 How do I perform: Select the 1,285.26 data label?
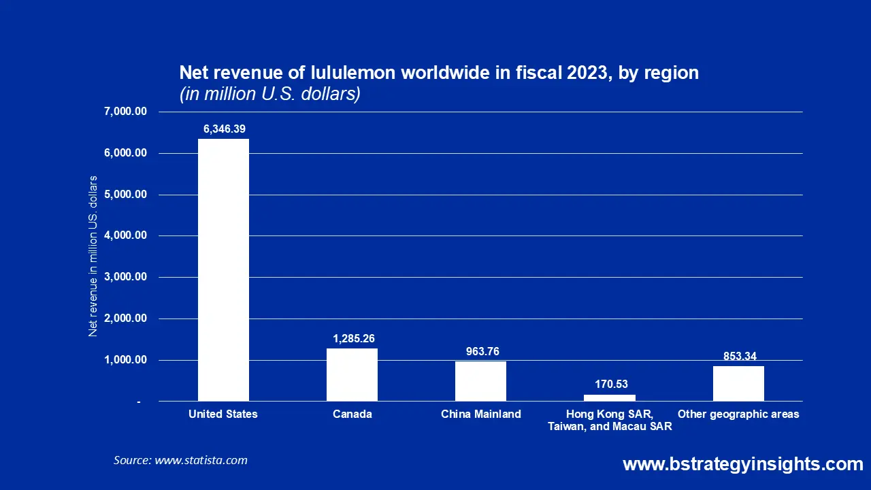tap(353, 338)
